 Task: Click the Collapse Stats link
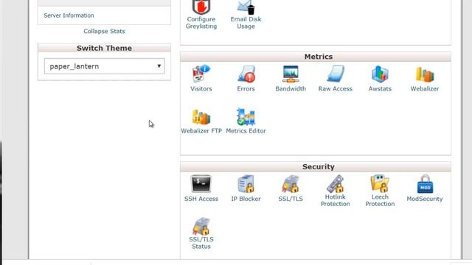point(104,31)
